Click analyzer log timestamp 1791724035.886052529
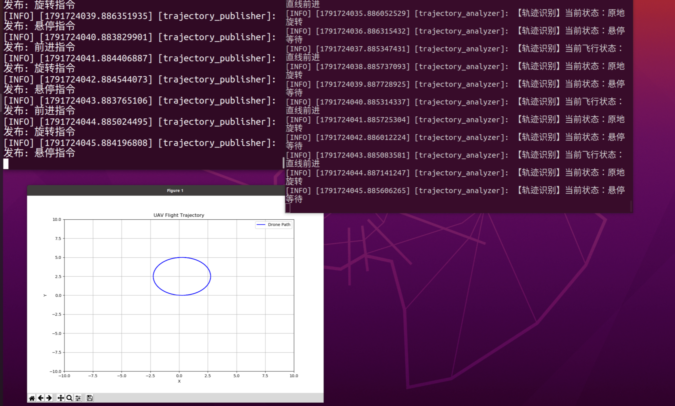Screen dimensions: 675x406 [x=363, y=13]
